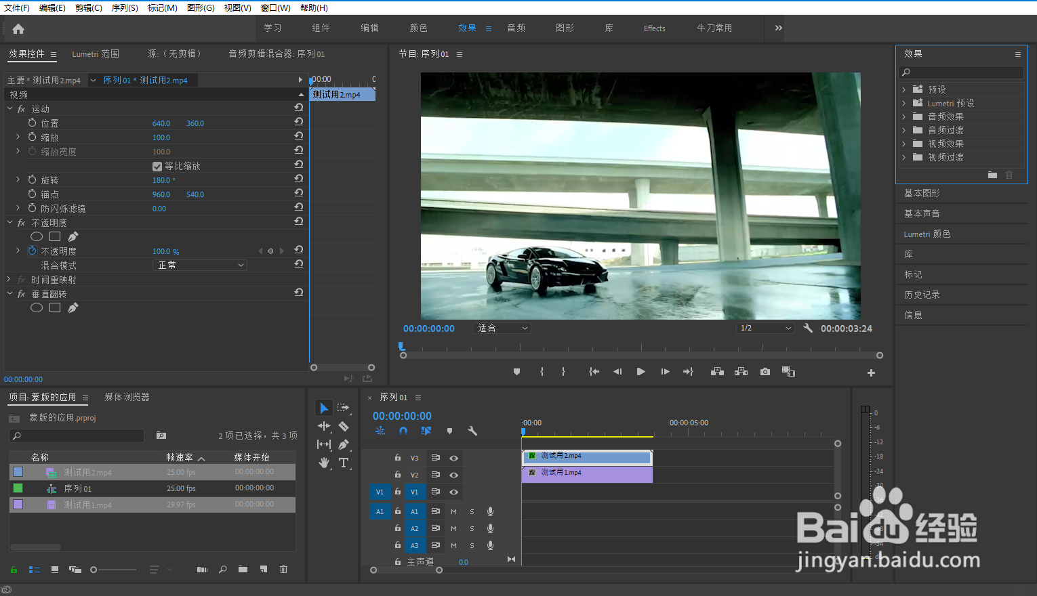Toggle lock on V3 track

(398, 458)
